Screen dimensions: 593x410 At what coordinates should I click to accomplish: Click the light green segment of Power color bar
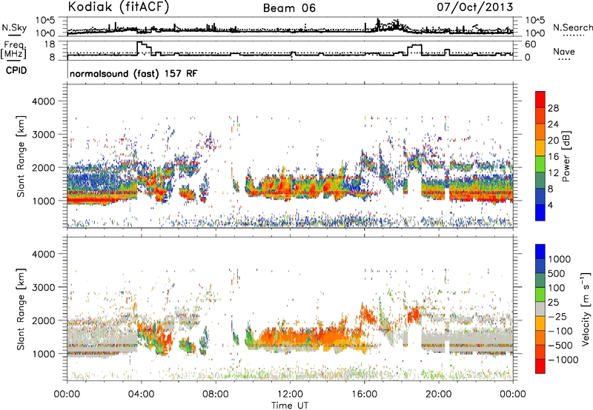pyautogui.click(x=540, y=164)
